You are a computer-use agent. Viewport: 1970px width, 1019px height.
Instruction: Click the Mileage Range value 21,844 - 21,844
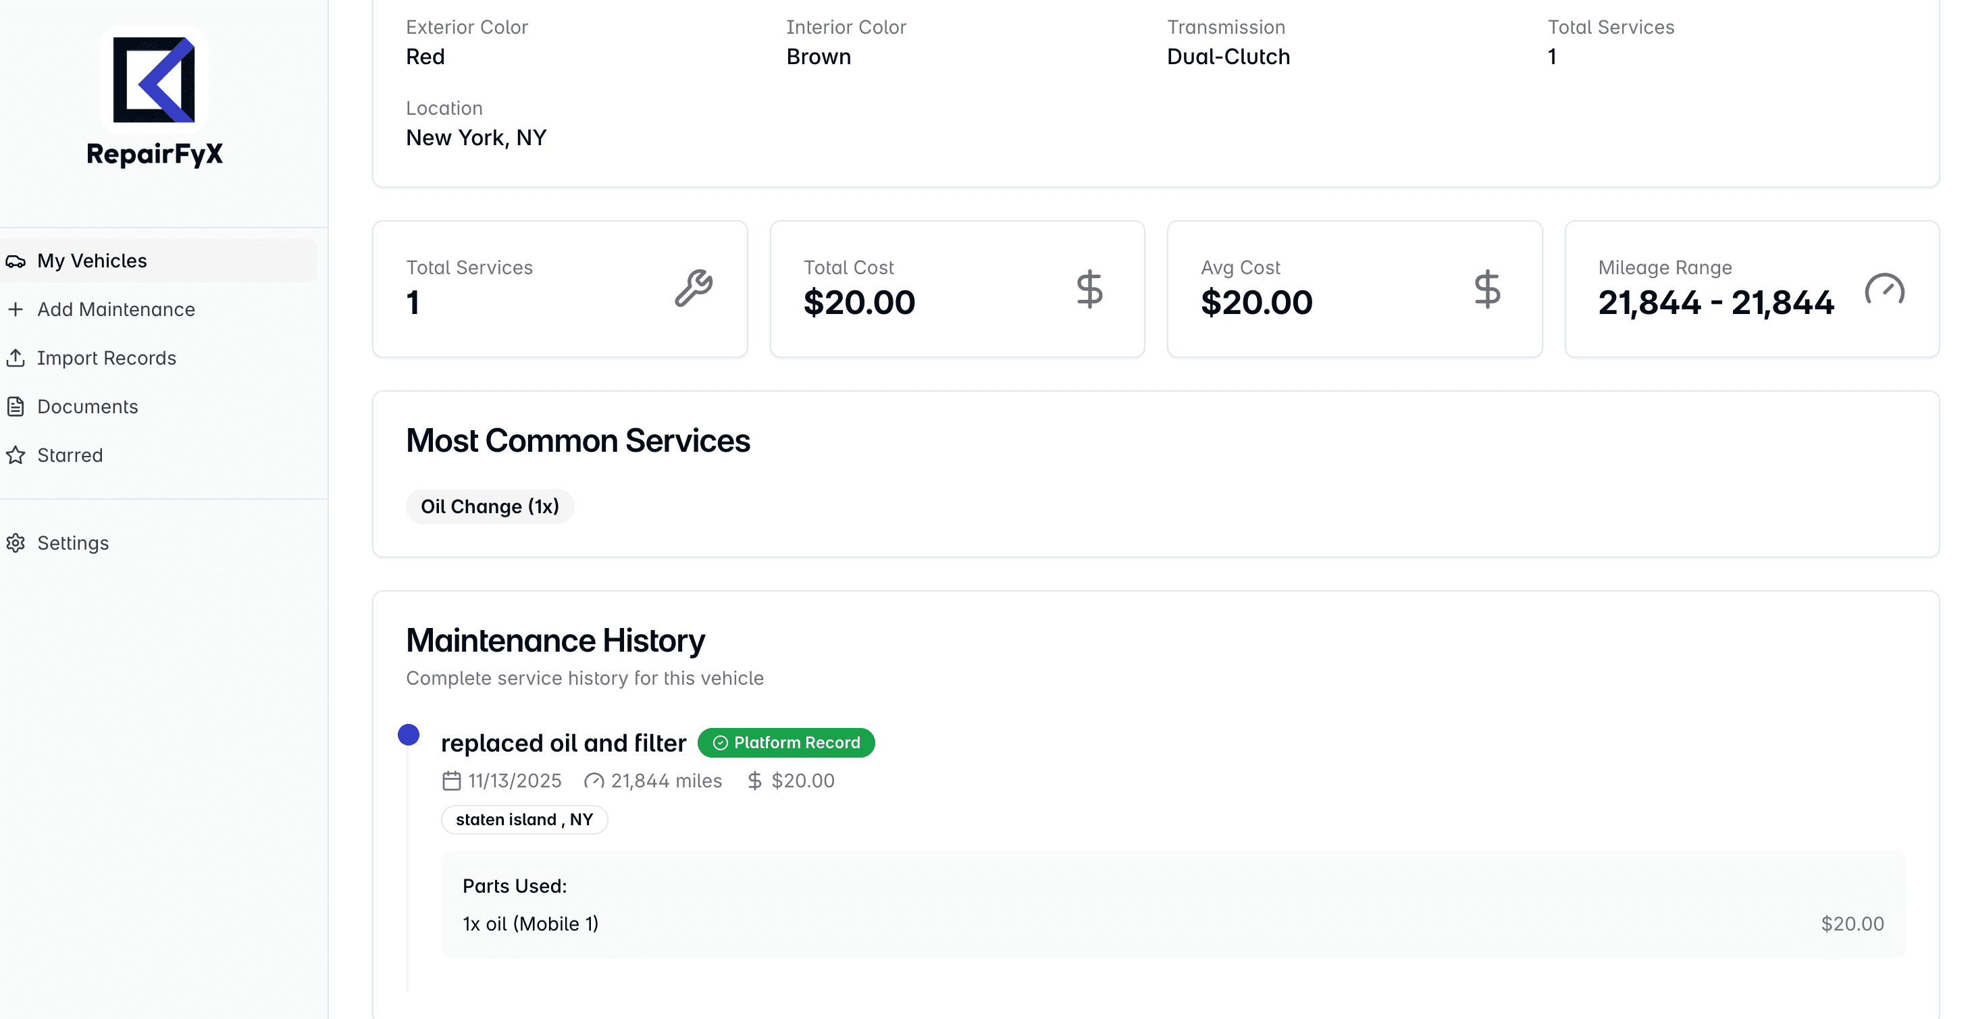(x=1716, y=303)
